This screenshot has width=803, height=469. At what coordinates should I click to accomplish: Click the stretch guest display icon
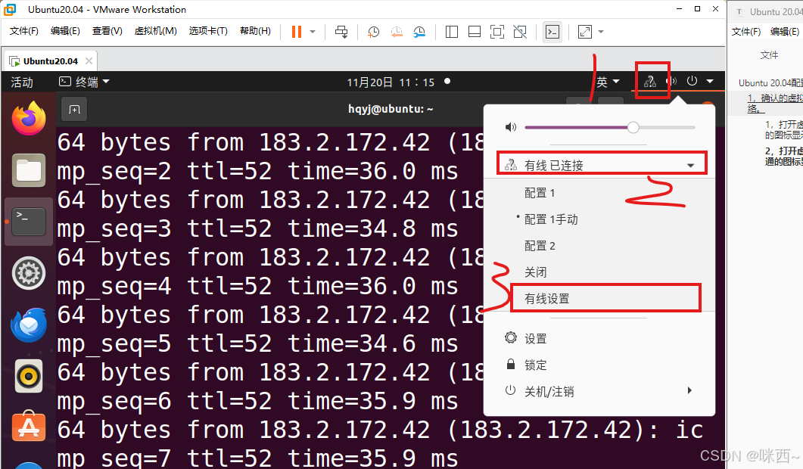(x=585, y=32)
